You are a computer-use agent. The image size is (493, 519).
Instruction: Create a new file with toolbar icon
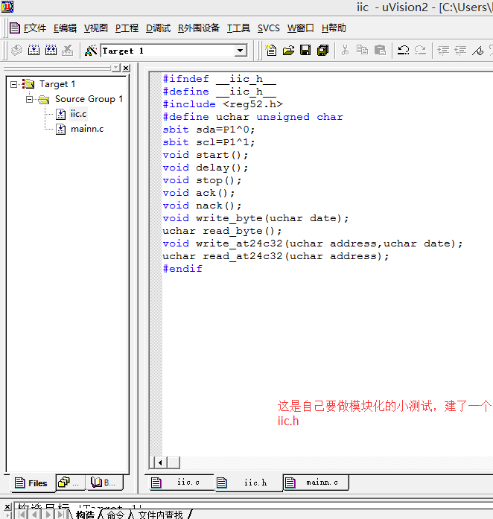coord(271,51)
